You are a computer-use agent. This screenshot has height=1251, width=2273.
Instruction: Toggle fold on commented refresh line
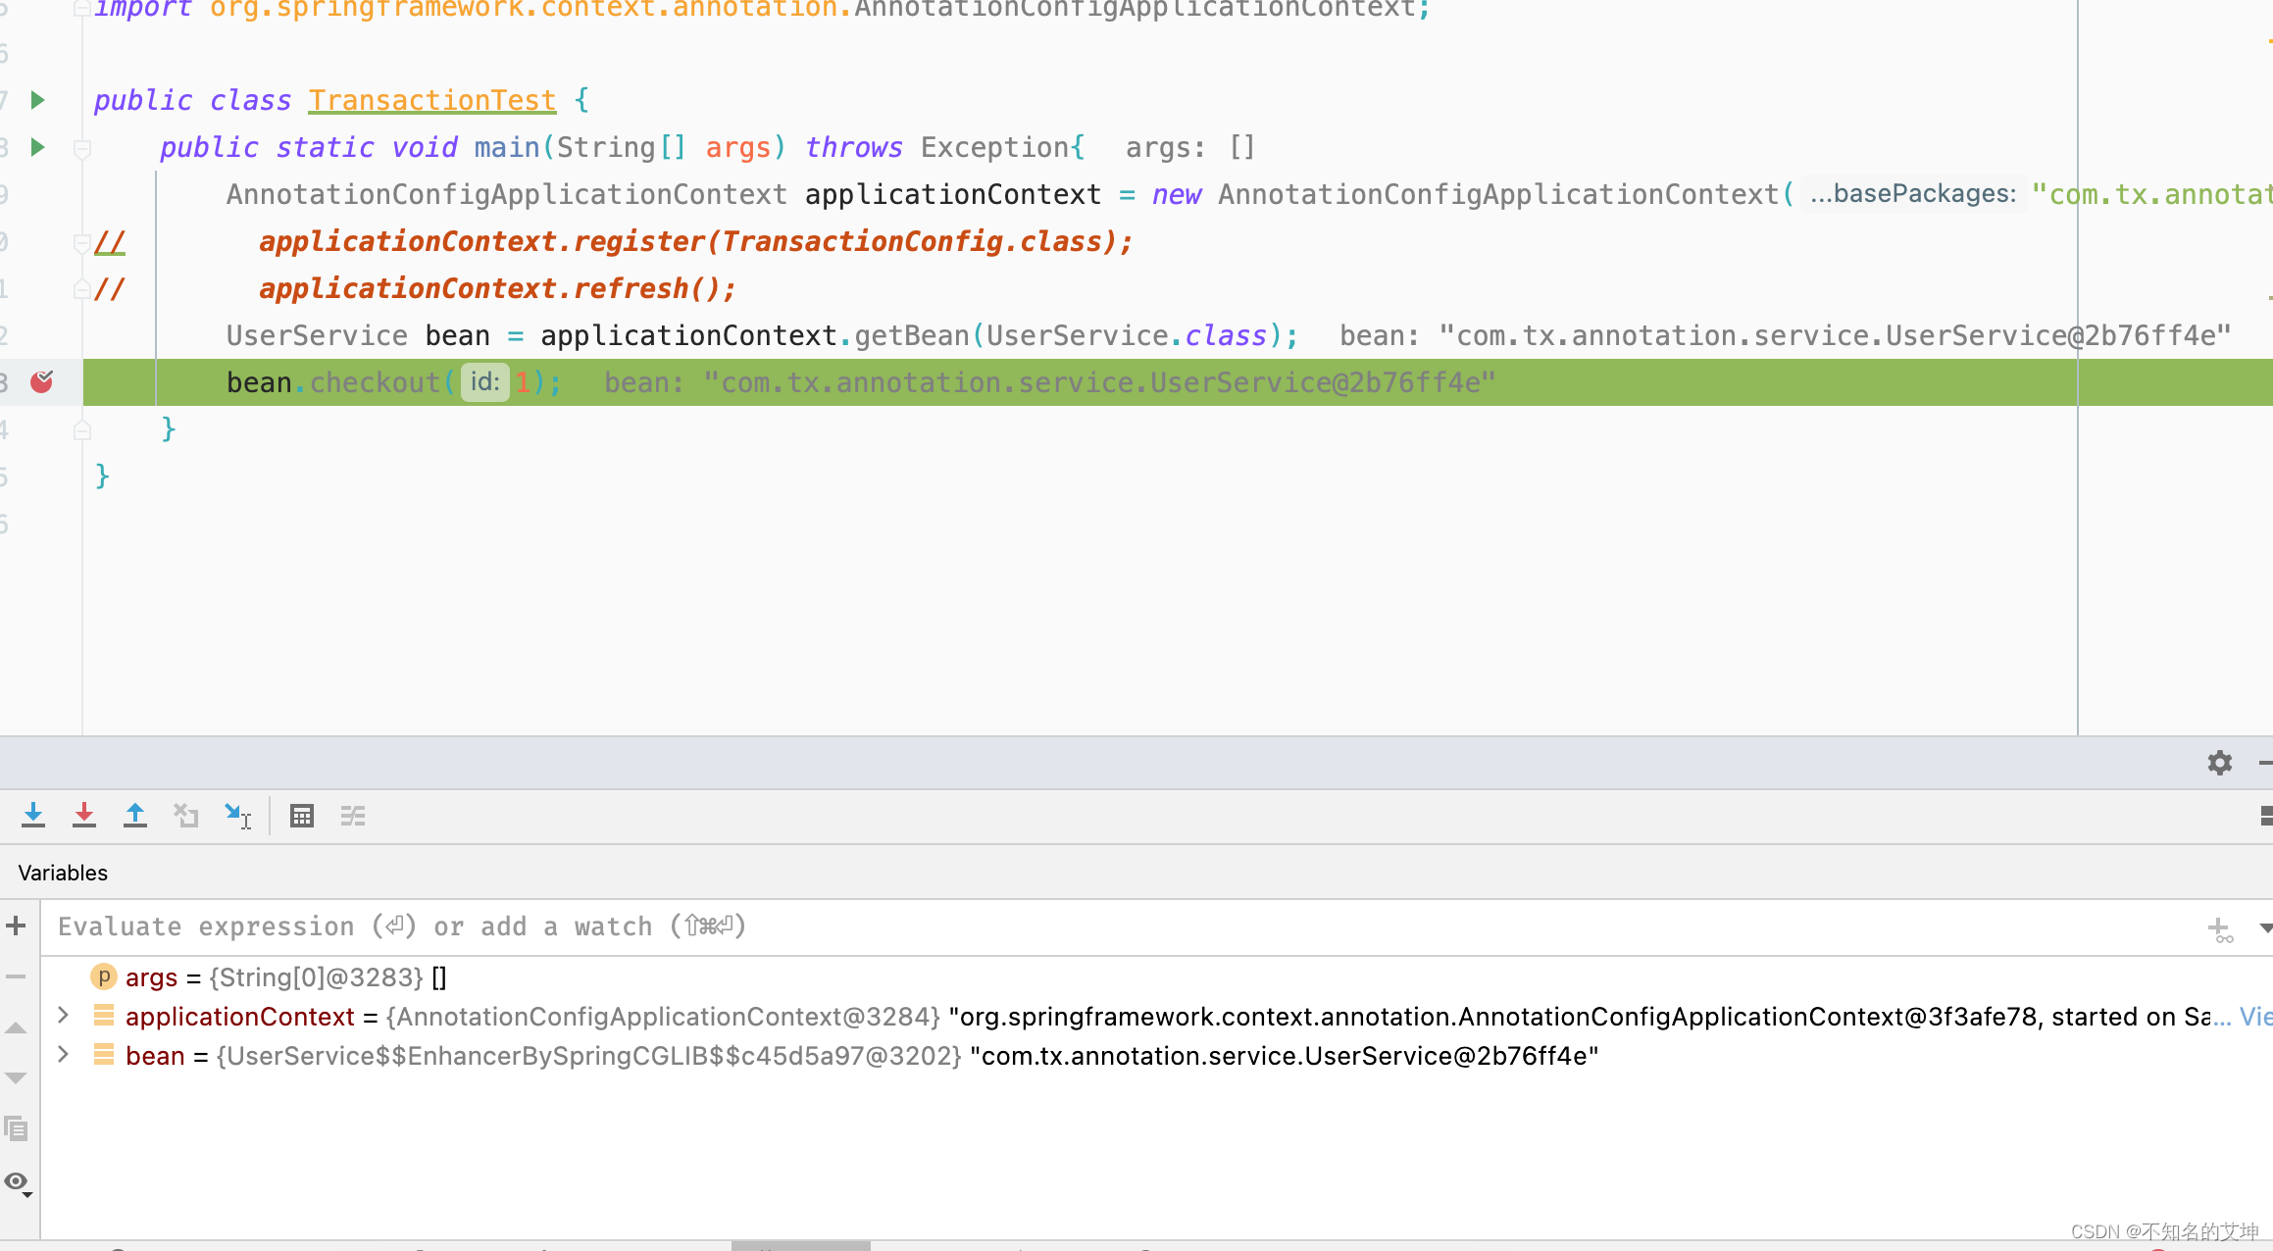pyautogui.click(x=82, y=289)
